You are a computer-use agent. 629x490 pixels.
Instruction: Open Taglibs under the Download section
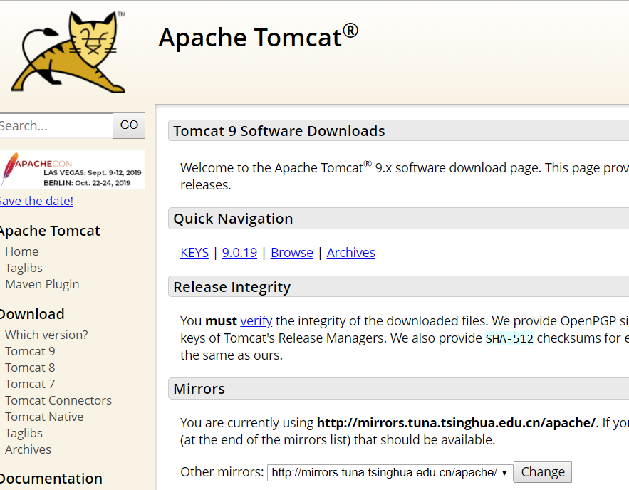click(x=24, y=434)
